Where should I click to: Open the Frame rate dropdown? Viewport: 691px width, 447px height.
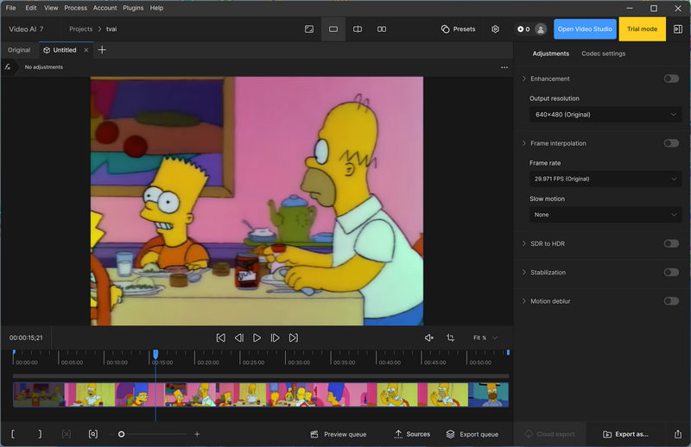(x=605, y=179)
